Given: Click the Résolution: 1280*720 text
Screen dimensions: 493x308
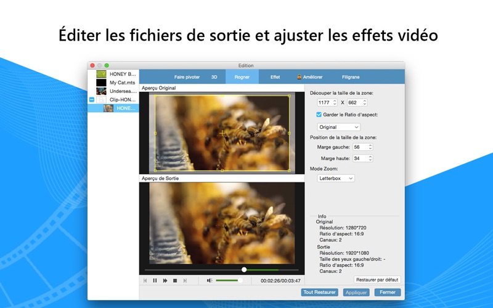Looking at the screenshot, I should (x=343, y=227).
